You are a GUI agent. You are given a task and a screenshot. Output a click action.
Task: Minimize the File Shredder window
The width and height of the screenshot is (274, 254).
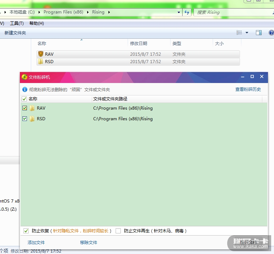click(242, 77)
